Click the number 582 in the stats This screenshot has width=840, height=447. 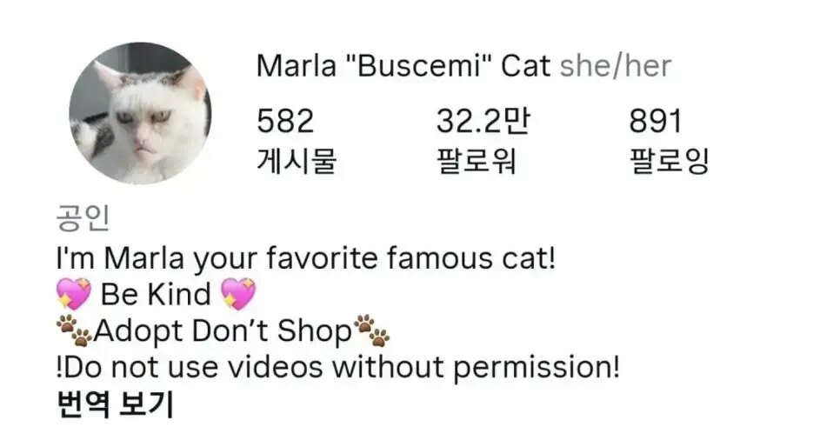[x=285, y=121]
